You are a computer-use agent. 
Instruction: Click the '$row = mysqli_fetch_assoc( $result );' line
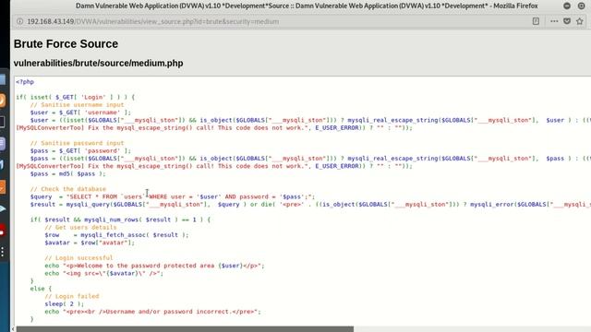pos(116,235)
